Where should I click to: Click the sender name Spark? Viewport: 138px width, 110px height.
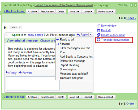[x=16, y=35]
